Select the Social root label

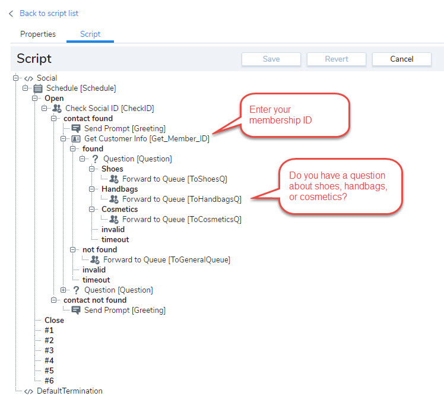pyautogui.click(x=47, y=78)
